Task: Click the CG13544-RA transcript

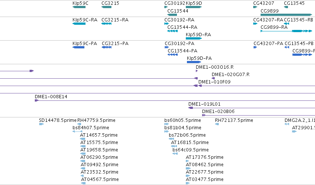Action: tap(172, 31)
